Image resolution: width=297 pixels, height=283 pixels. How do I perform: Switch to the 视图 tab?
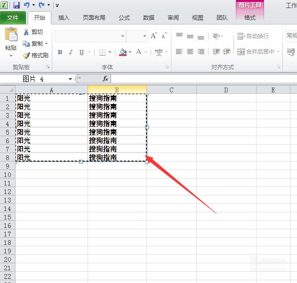[198, 18]
